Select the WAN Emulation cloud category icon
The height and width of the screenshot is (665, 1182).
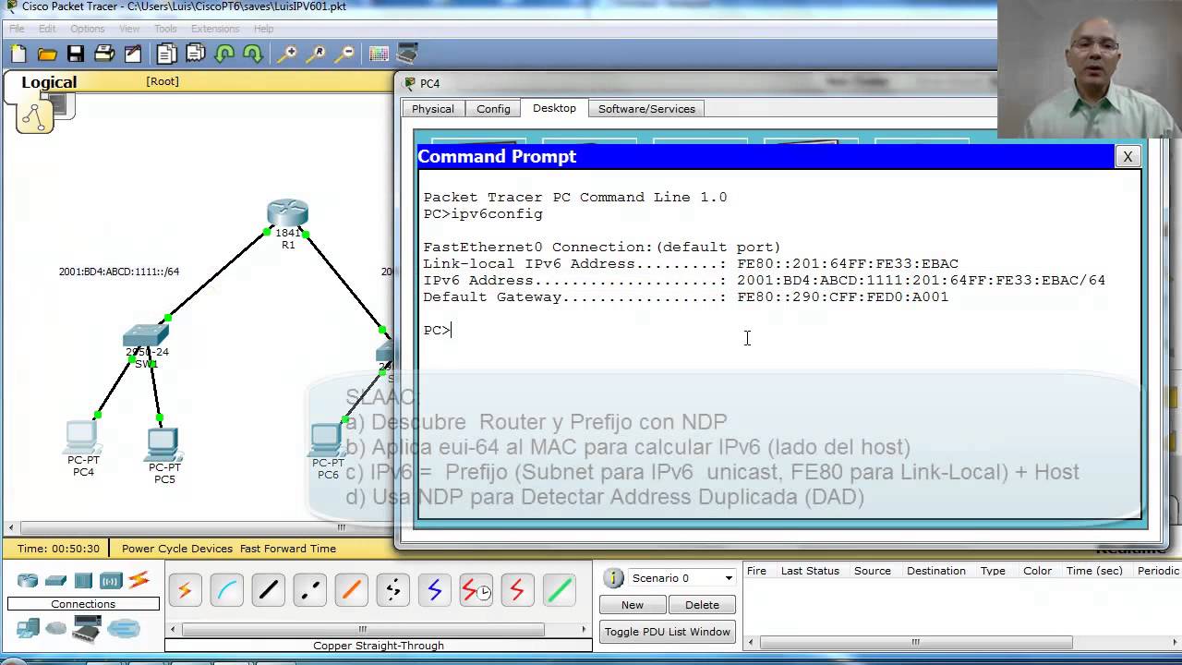57,629
